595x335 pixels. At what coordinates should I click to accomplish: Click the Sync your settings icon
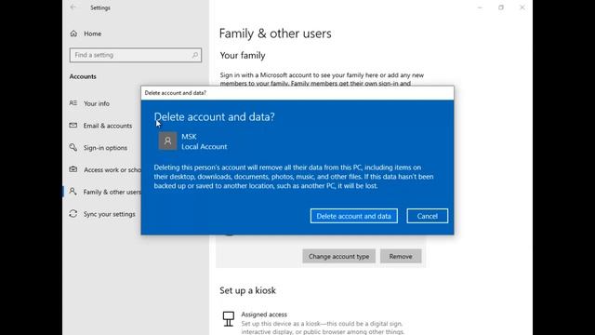coord(73,214)
